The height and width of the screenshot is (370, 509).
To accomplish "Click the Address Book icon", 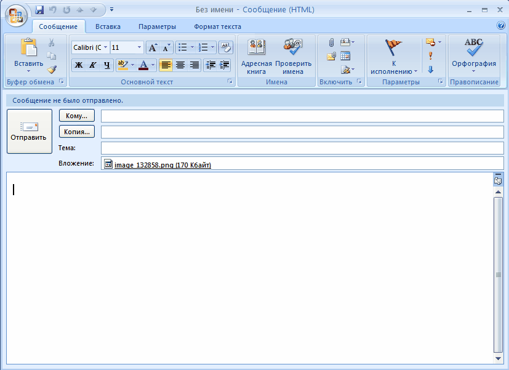I will [x=256, y=49].
